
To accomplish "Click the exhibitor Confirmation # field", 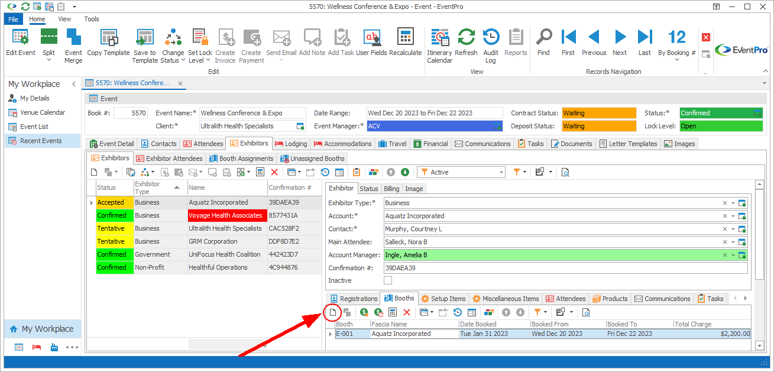I will (565, 268).
